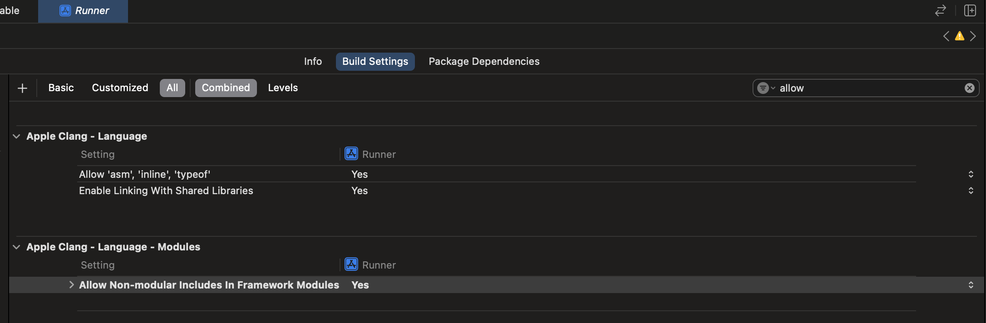The height and width of the screenshot is (323, 986).
Task: Click Runner target icon under Apple Clang - Language
Action: click(351, 154)
